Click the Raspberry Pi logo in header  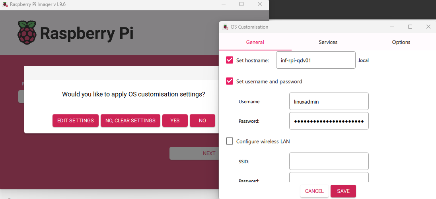coord(27,33)
